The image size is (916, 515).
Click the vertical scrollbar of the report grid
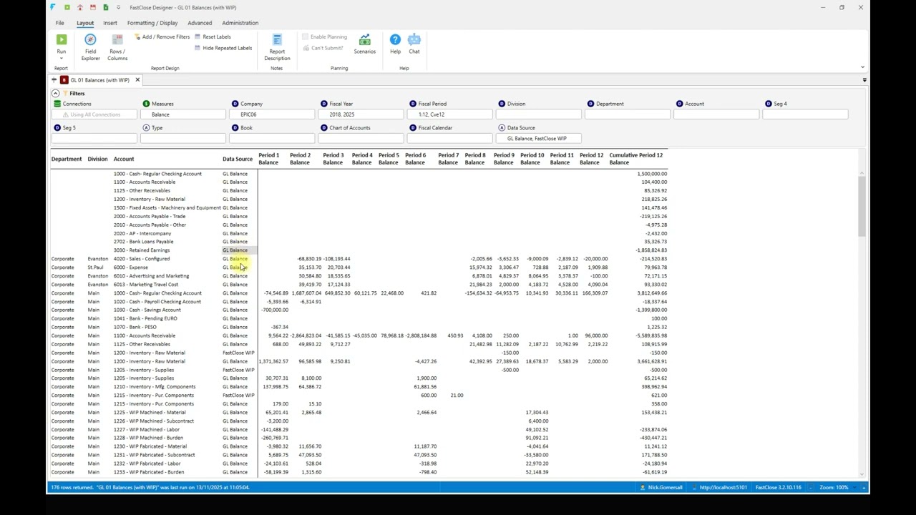point(861,207)
